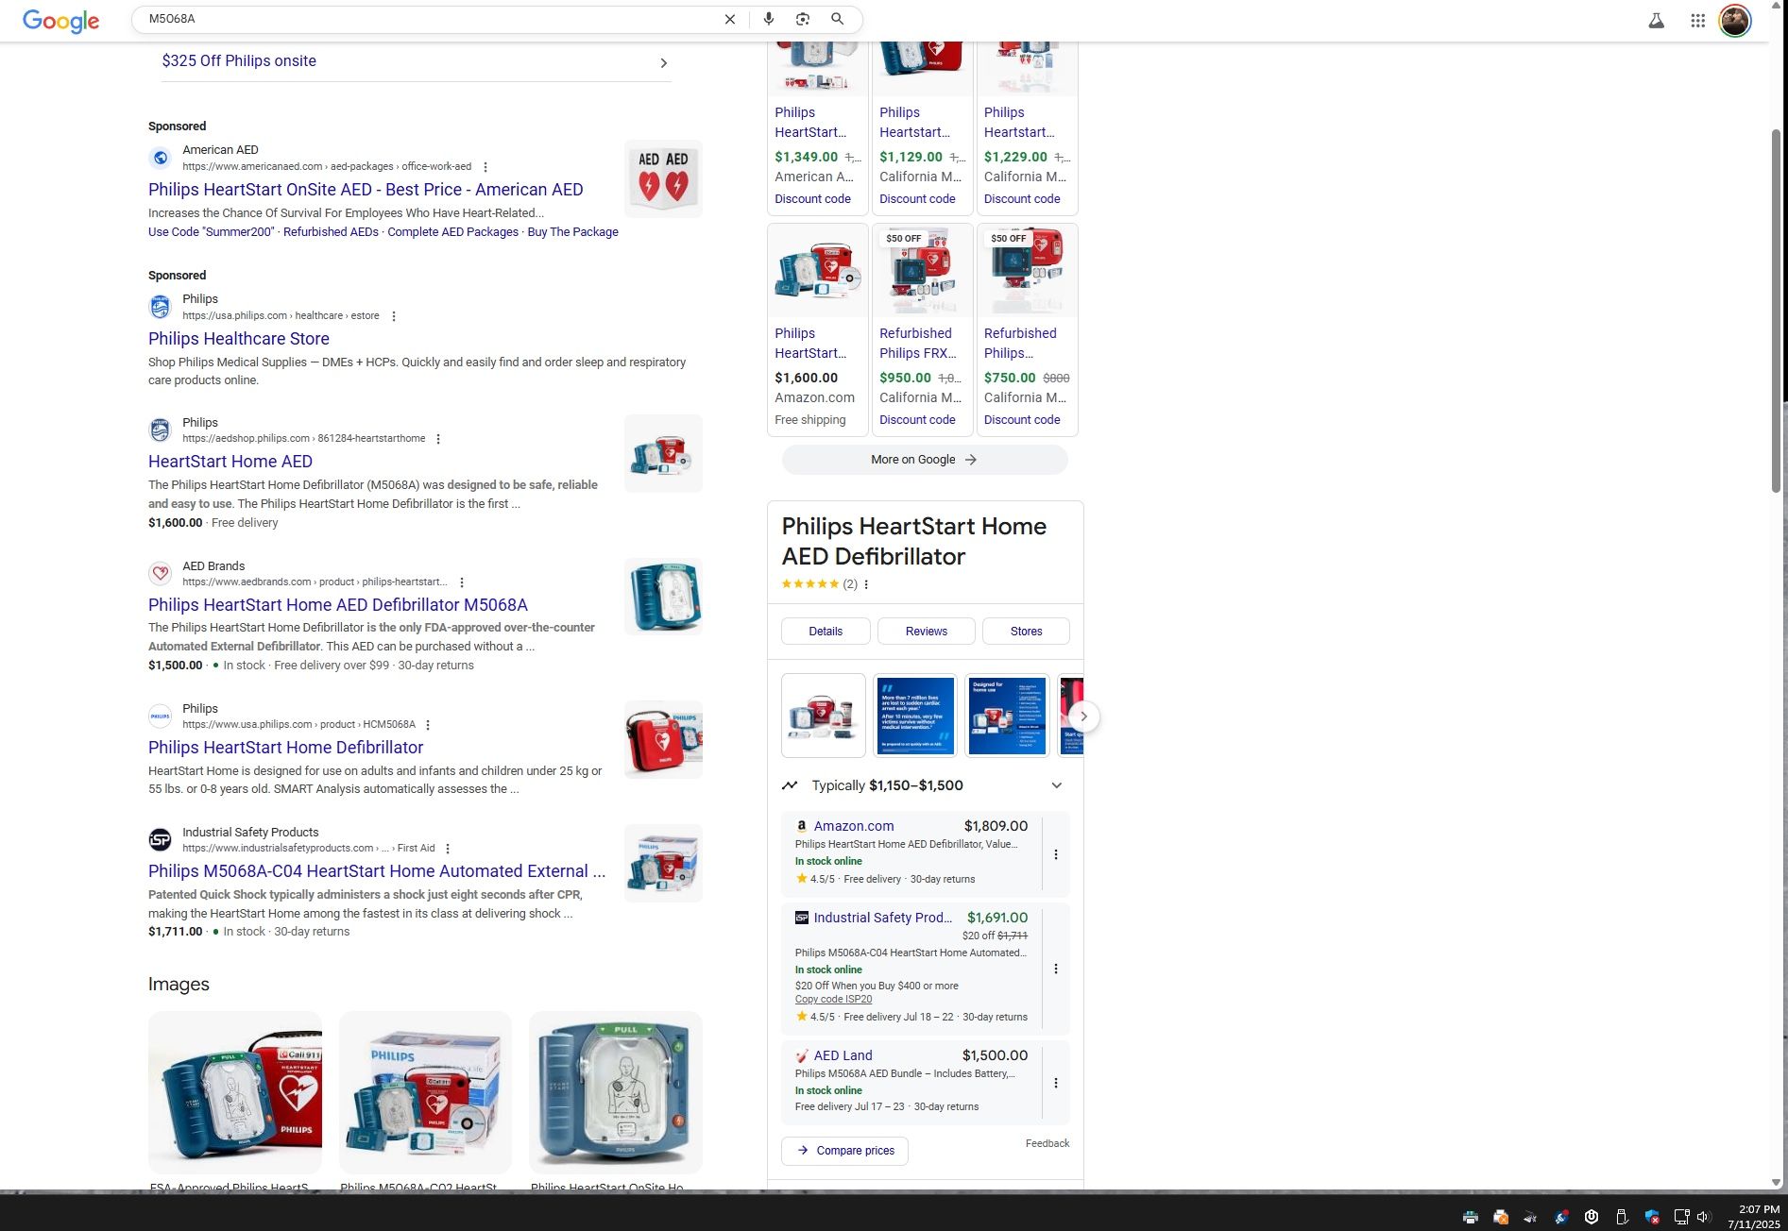Open Philips HeartStart OnSite AED American AED link
This screenshot has width=1788, height=1231.
[x=366, y=190]
